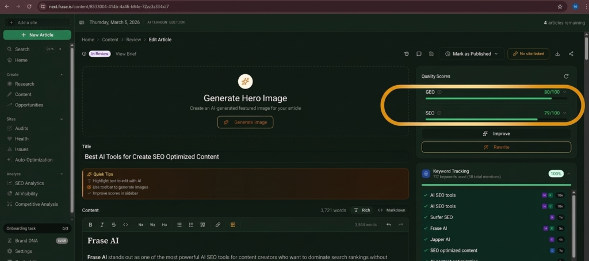Show SEO score info tooltip icon
The image size is (589, 261).
439,113
